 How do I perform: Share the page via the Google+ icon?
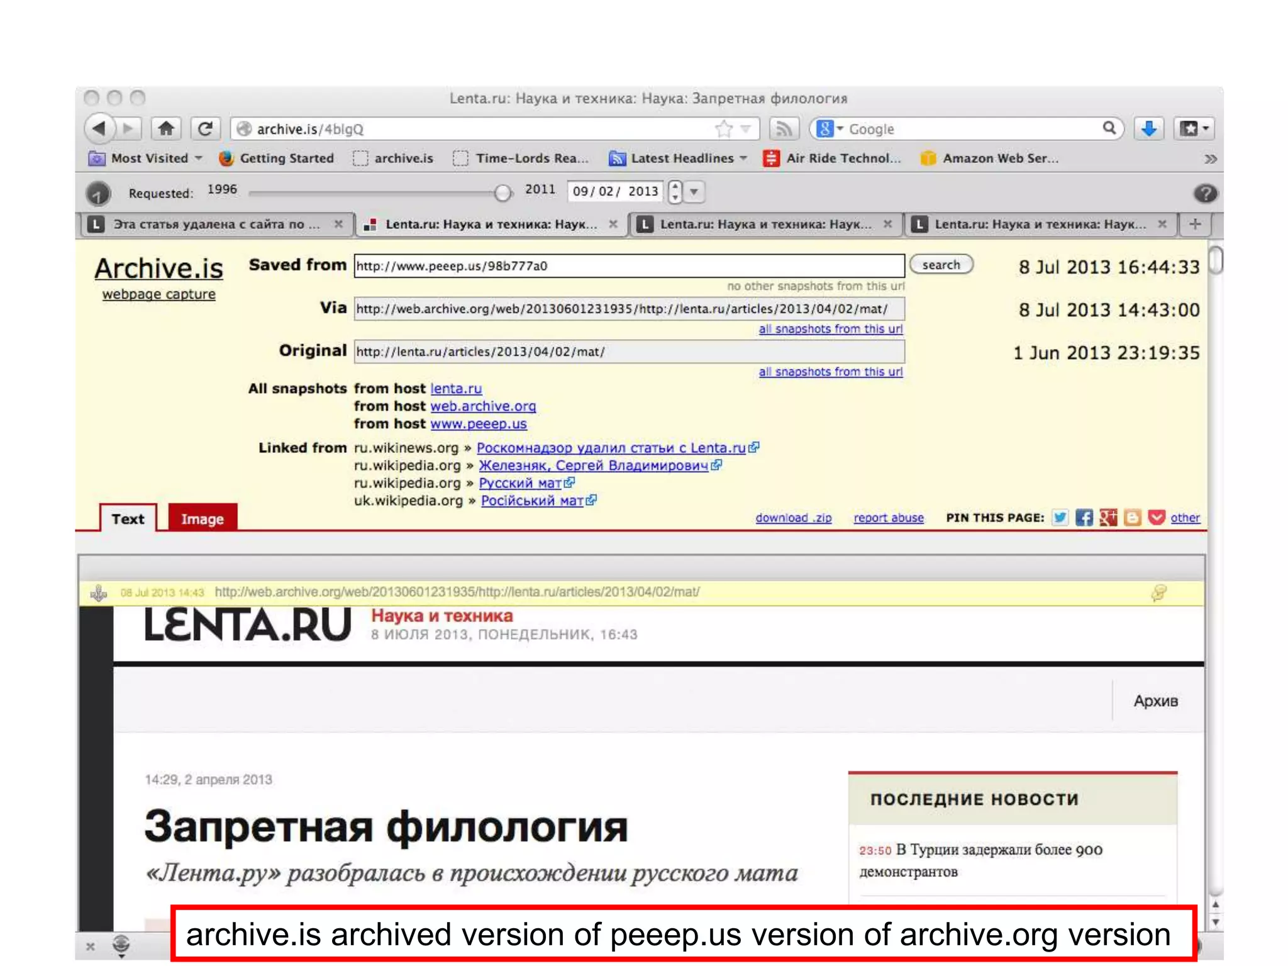click(1108, 517)
